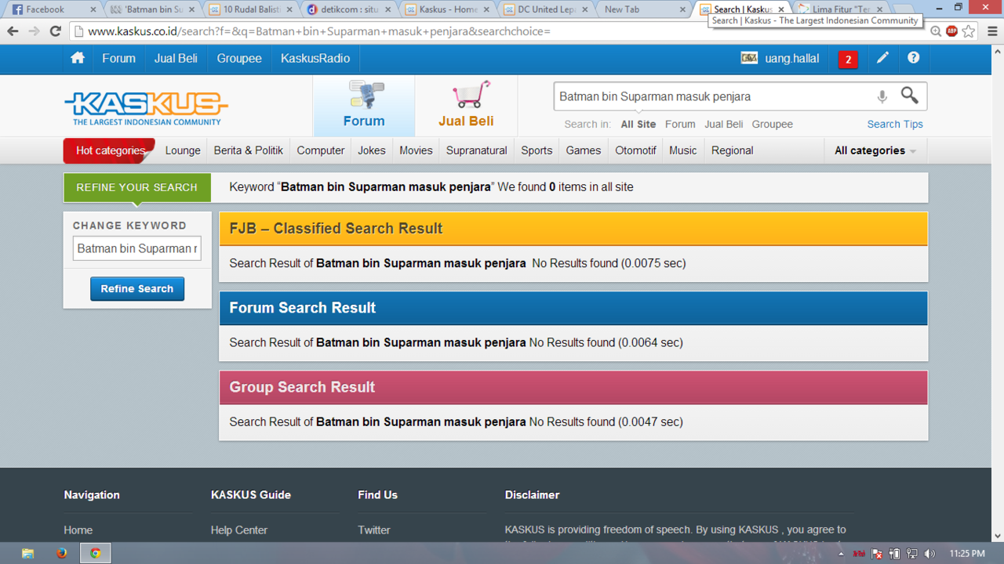1004x564 pixels.
Task: Open the question mark help icon
Action: (913, 58)
